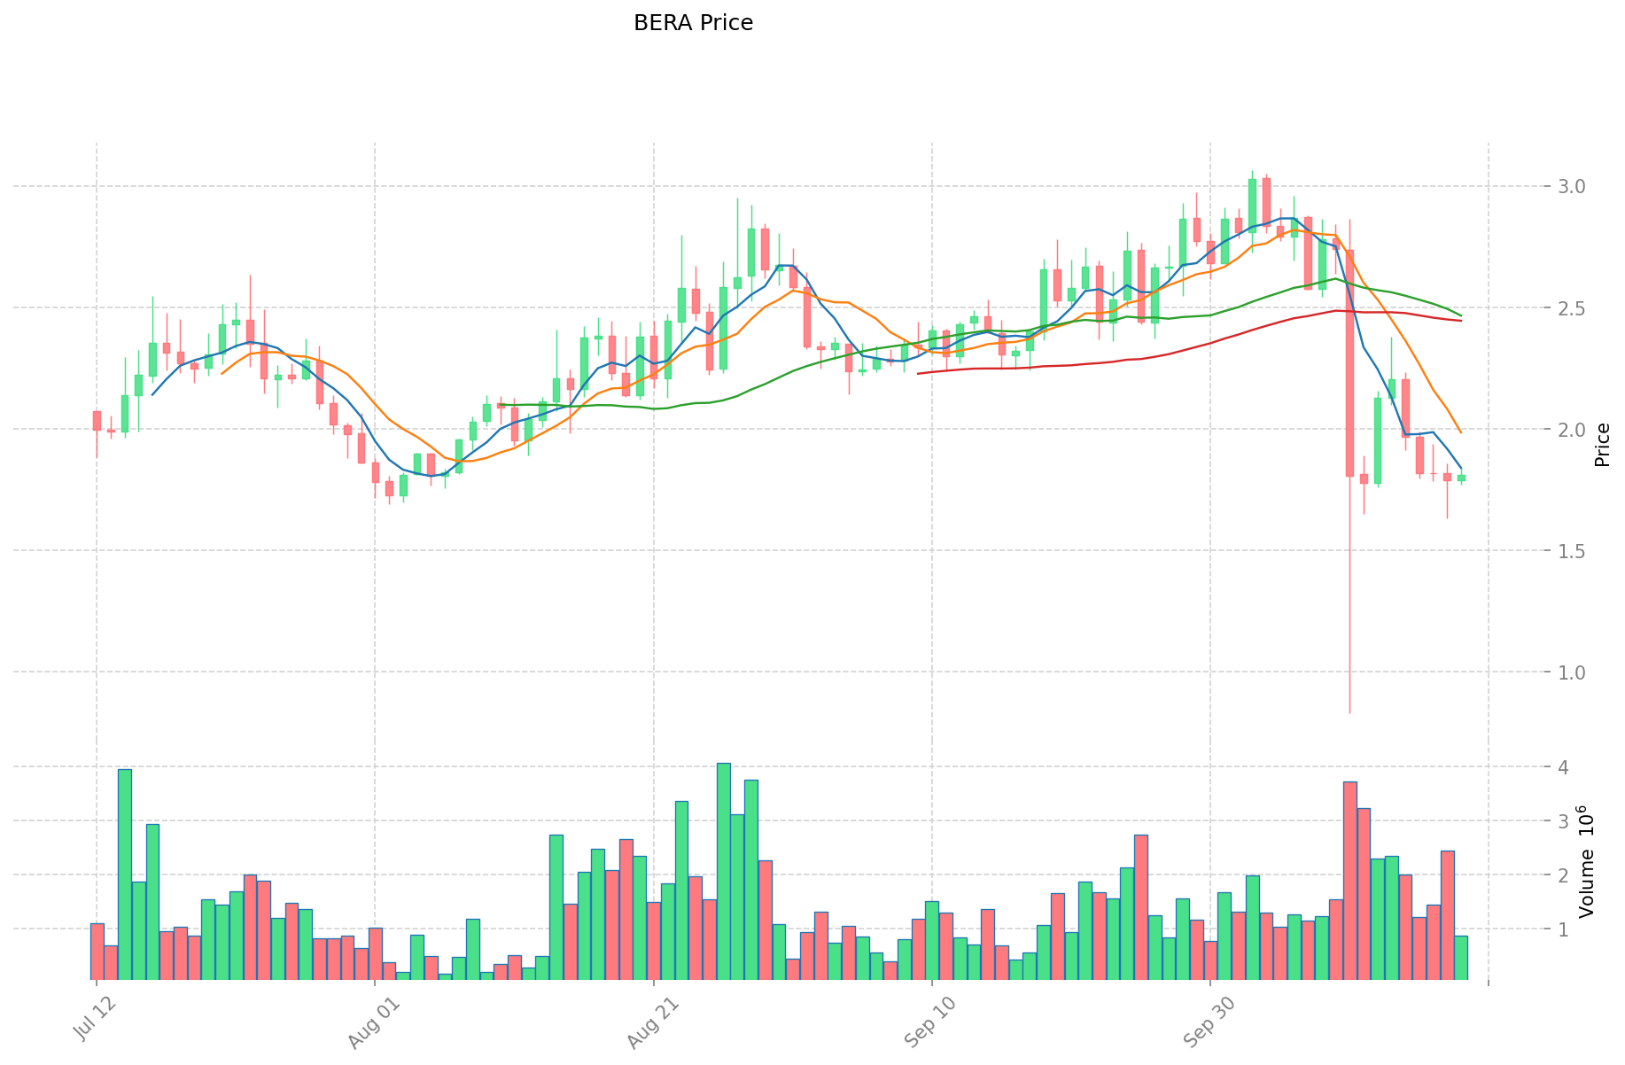Image resolution: width=1625 pixels, height=1065 pixels.
Task: Click the large red crash candlestick body
Action: (1349, 363)
